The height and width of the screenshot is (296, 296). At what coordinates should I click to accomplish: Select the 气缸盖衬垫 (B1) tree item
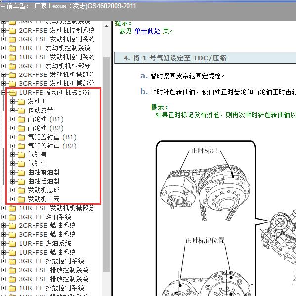tap(52, 137)
